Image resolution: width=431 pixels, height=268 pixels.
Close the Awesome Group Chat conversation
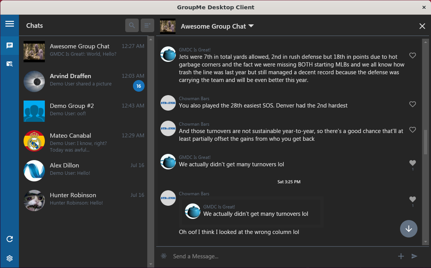pos(422,26)
